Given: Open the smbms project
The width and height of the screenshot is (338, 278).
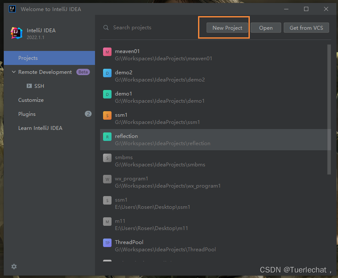Looking at the screenshot, I should 215,161.
